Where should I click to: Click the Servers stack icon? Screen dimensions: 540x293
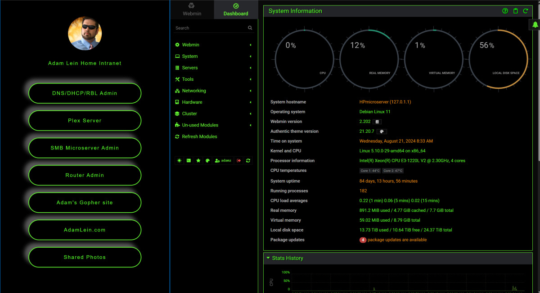(x=177, y=68)
